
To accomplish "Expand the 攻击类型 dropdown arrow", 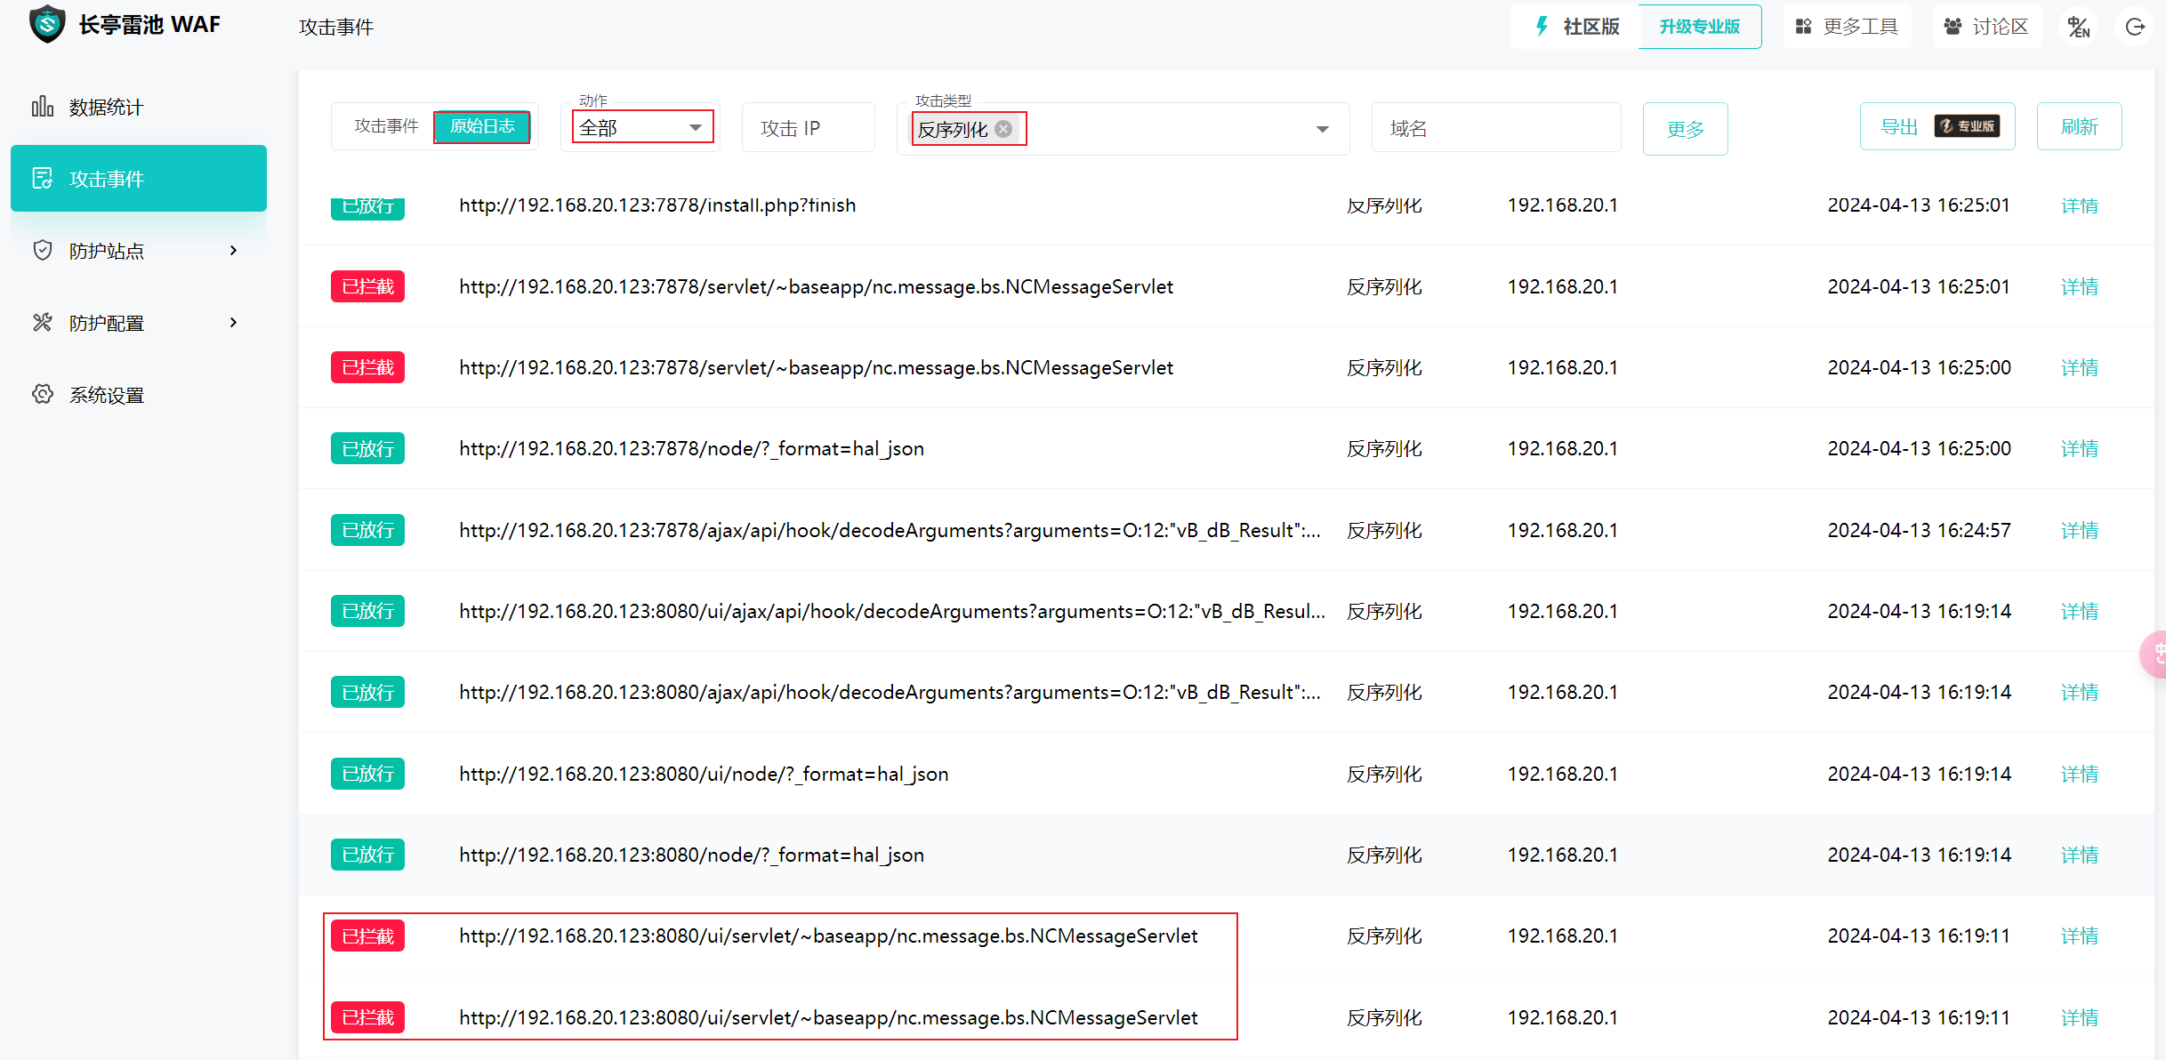I will [1322, 130].
